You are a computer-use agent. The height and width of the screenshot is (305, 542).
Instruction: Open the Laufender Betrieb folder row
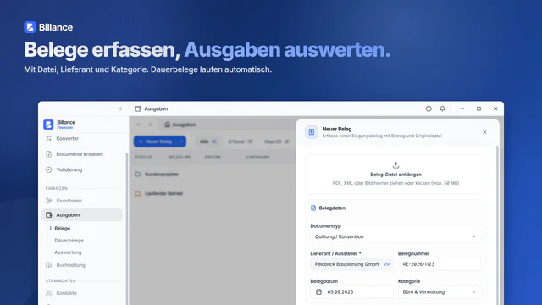coord(213,193)
